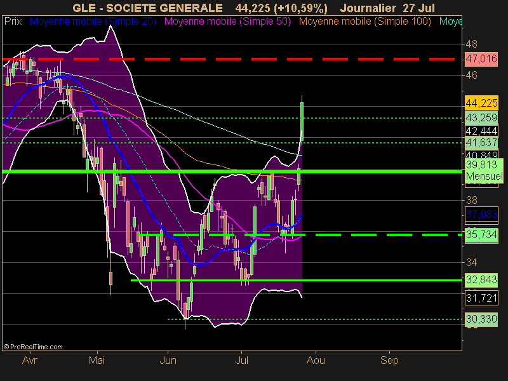Select 'Moyenne mobile (Simple 50)' legend label
Screen dimensions: 508x381
click(227, 22)
